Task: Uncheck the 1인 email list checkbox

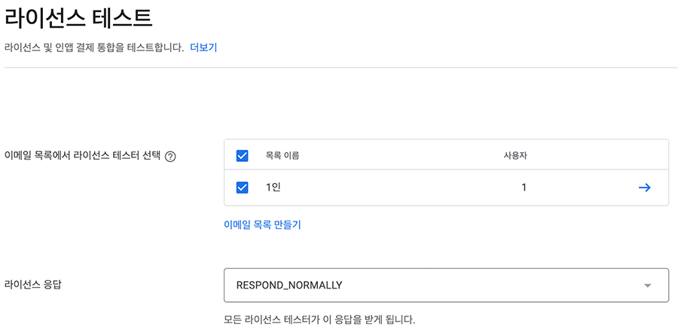Action: click(x=243, y=188)
